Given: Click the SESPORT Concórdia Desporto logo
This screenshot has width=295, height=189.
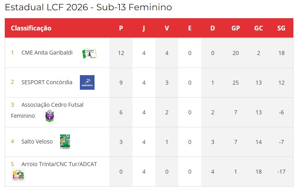Looking at the screenshot, I should coord(87,82).
